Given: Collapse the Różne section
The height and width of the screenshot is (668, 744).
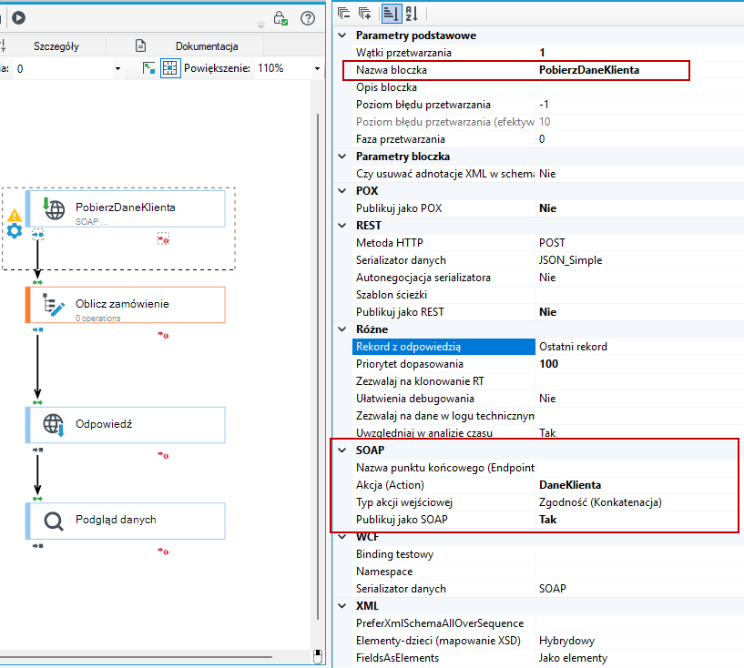Looking at the screenshot, I should click(x=342, y=329).
